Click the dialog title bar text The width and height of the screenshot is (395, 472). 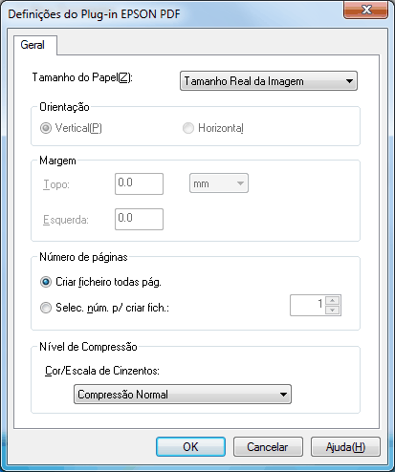[x=94, y=14]
